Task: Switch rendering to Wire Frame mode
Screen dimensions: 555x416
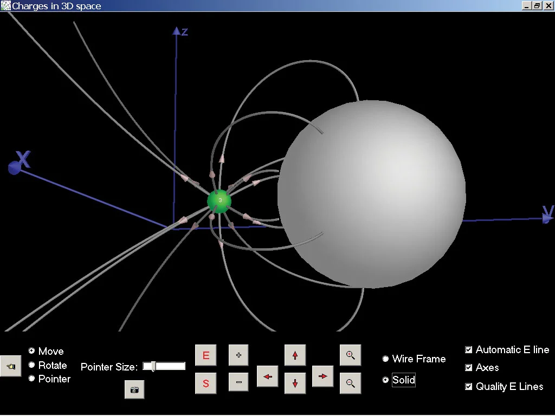Action: click(x=385, y=359)
